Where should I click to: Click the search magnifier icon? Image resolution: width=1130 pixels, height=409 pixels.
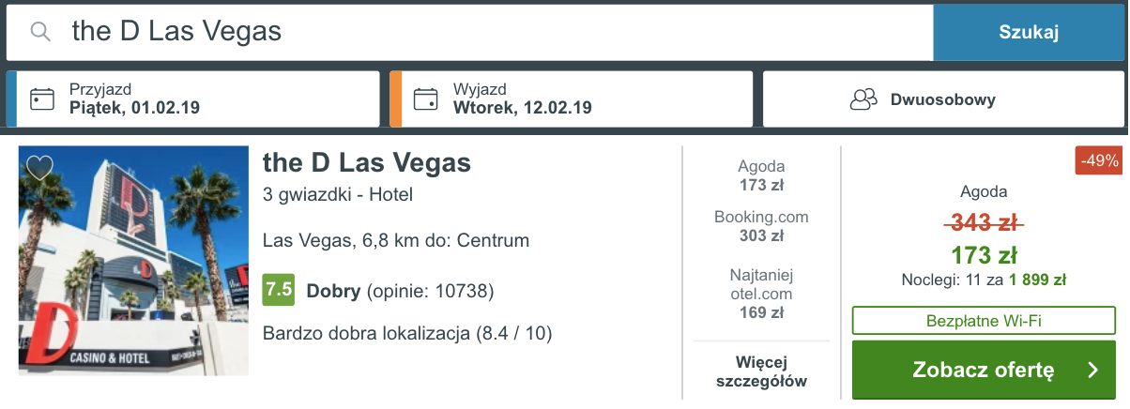point(39,32)
